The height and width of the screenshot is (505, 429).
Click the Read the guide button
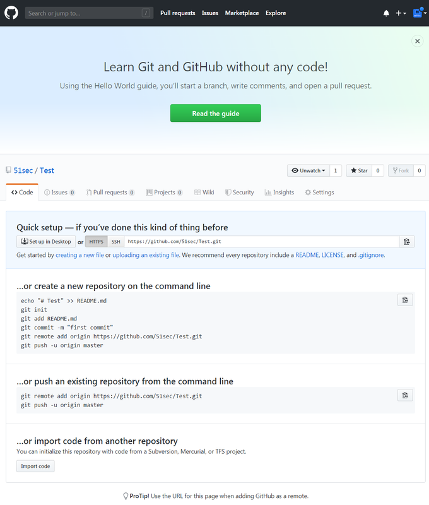(216, 113)
